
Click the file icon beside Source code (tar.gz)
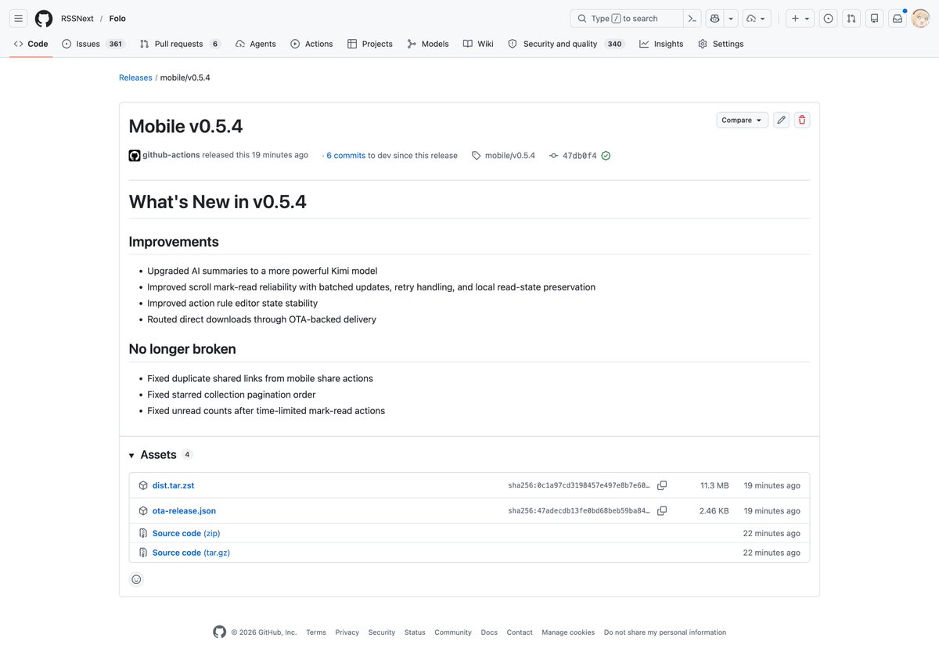(143, 553)
